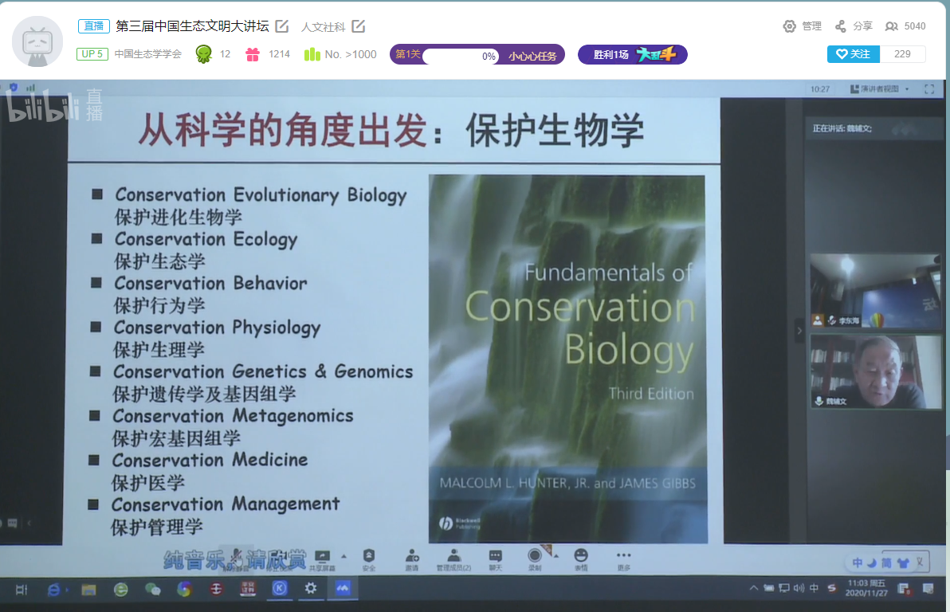Screen dimensions: 950x612
Task: Click the pink gift icon
Action: 253,54
